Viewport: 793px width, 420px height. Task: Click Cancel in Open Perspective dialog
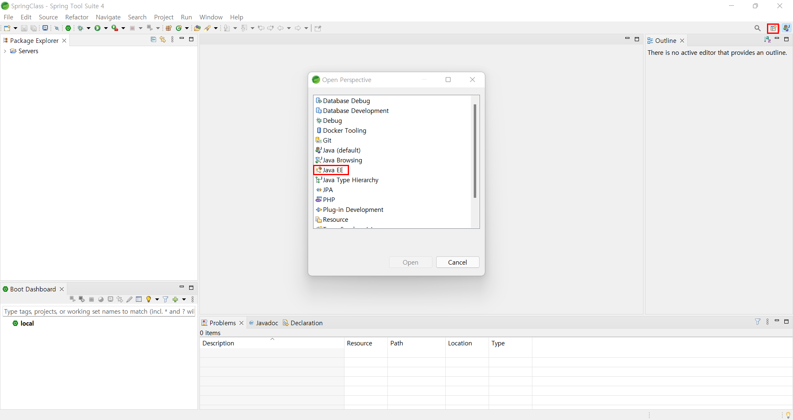coord(458,262)
